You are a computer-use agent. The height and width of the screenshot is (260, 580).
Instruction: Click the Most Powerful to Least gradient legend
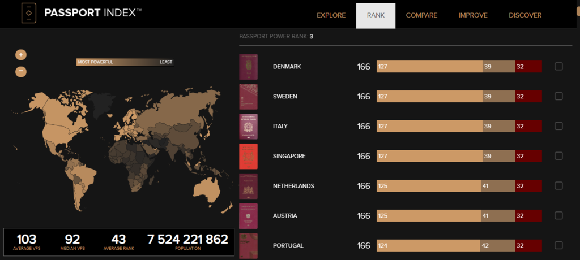[125, 62]
